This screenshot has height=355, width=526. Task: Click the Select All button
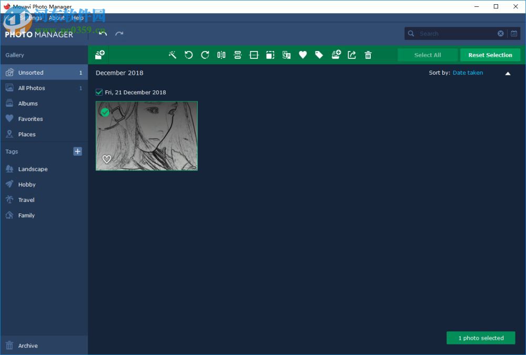pos(428,55)
